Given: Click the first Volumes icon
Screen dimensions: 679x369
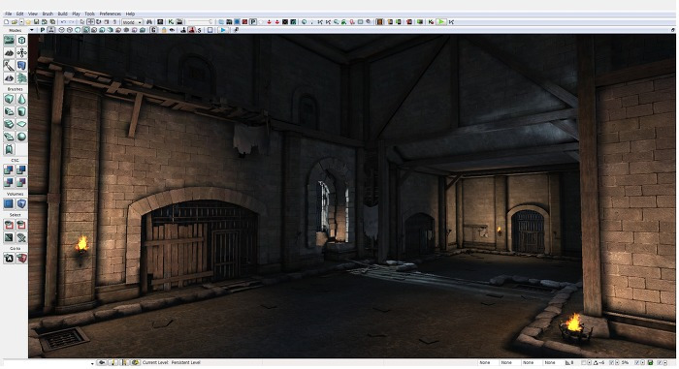Looking at the screenshot, I should pos(9,203).
